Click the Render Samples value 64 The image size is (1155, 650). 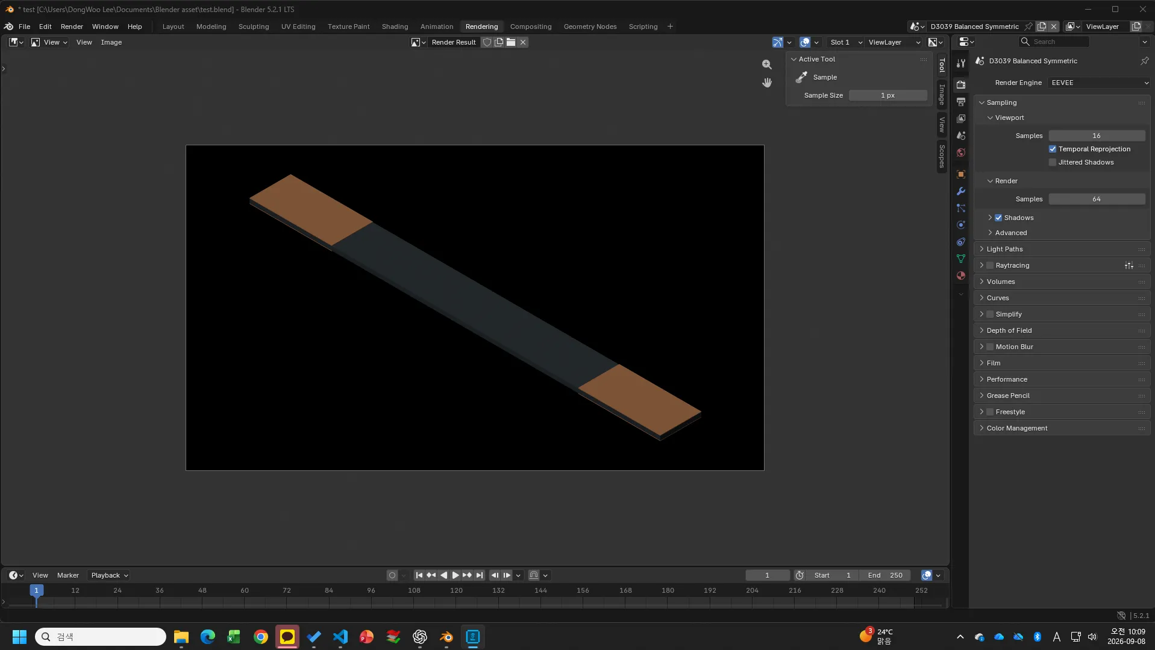pos(1097,199)
